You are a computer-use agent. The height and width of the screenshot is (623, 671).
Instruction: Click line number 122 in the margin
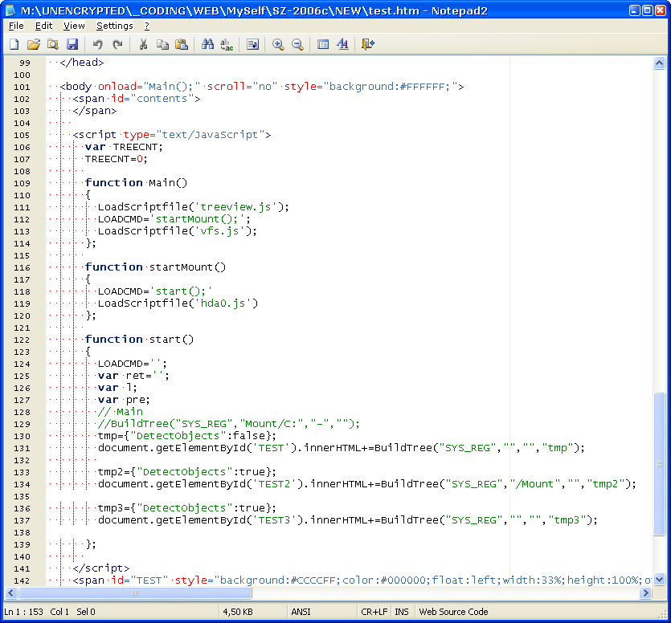pos(22,340)
